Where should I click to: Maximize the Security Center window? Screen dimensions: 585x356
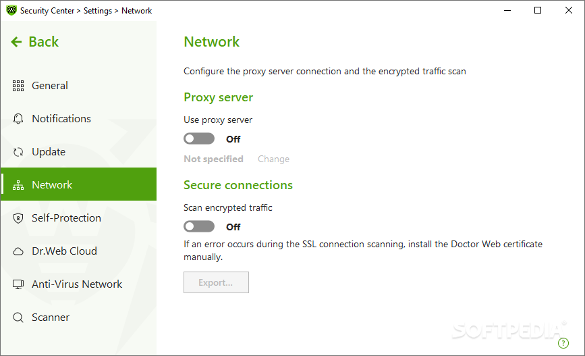538,10
